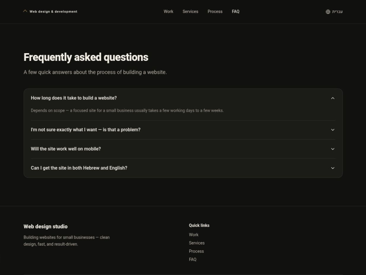Image resolution: width=366 pixels, height=275 pixels.
Task: Click the 'A few quick answers' subtitle text
Action: 95,72
